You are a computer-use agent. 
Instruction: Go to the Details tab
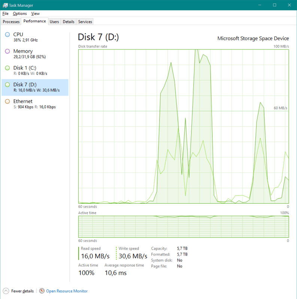pos(69,22)
